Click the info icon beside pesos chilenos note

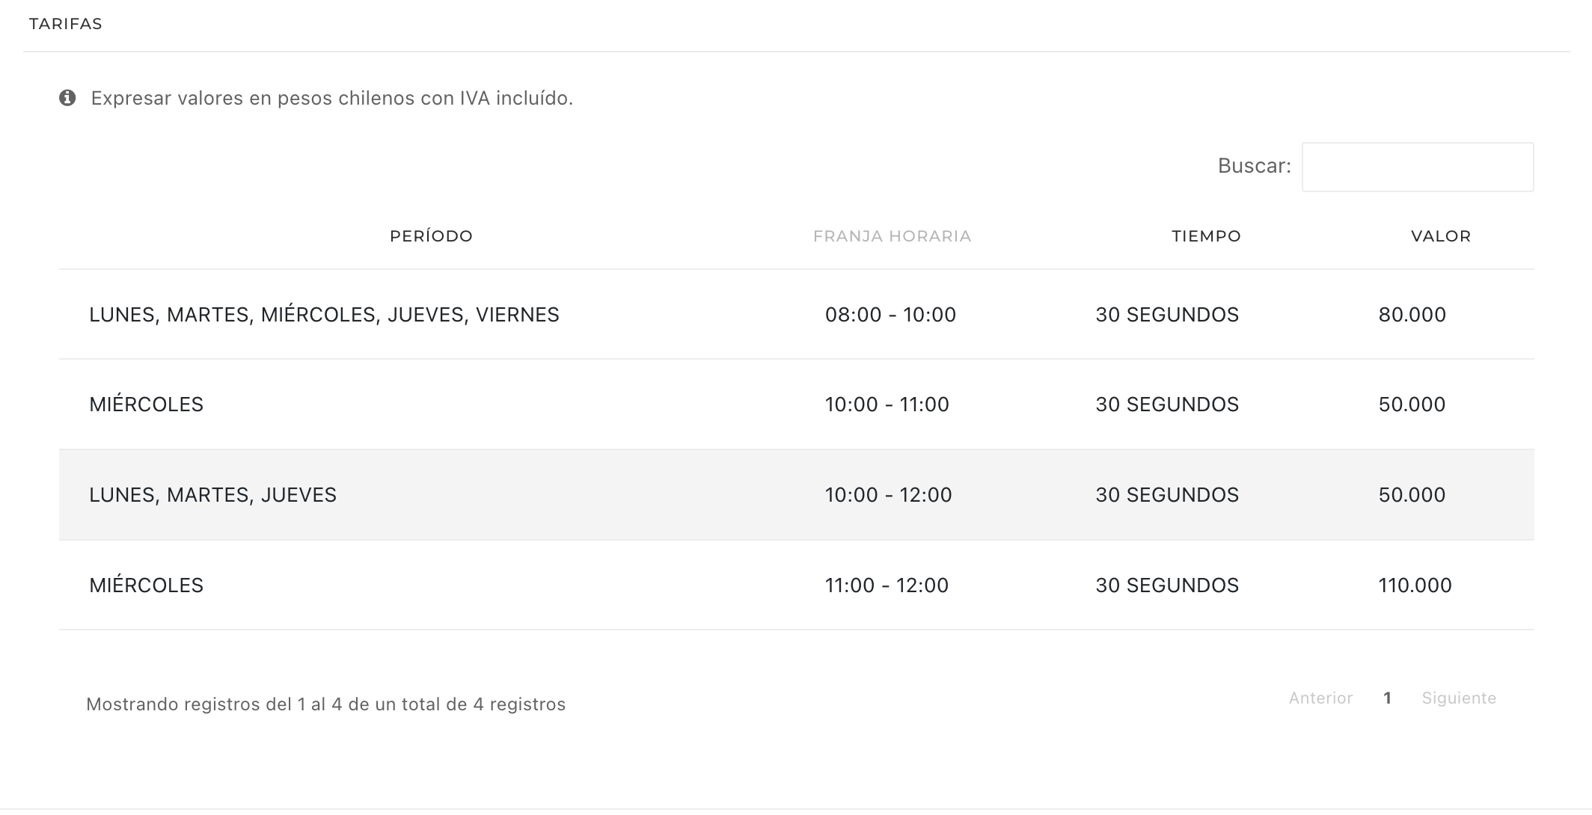pyautogui.click(x=67, y=98)
